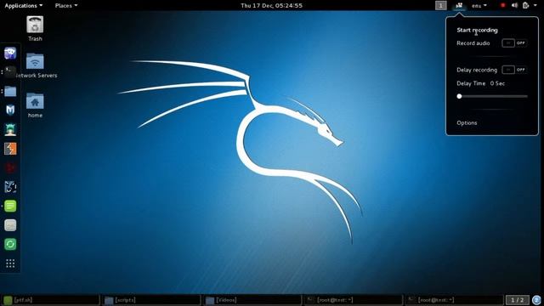Open the Terminal from the dock
544x306 pixels.
(x=10, y=72)
